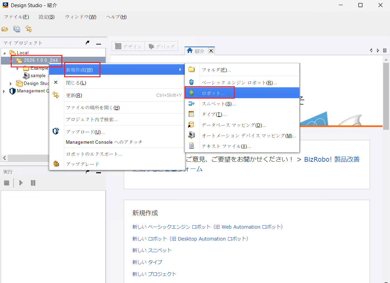This screenshot has width=390, height=283.
Task: Click the green robot icon beside ロボット...
Action: 191,93
